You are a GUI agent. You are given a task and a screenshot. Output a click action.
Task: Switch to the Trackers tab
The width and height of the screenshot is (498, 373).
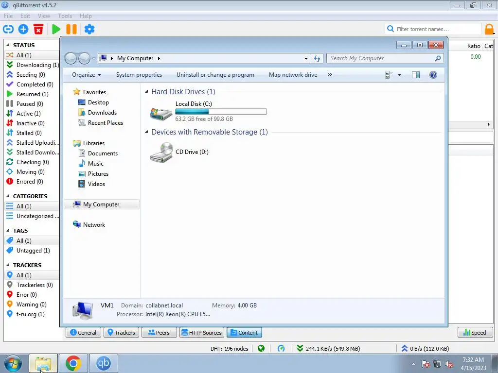click(x=121, y=332)
